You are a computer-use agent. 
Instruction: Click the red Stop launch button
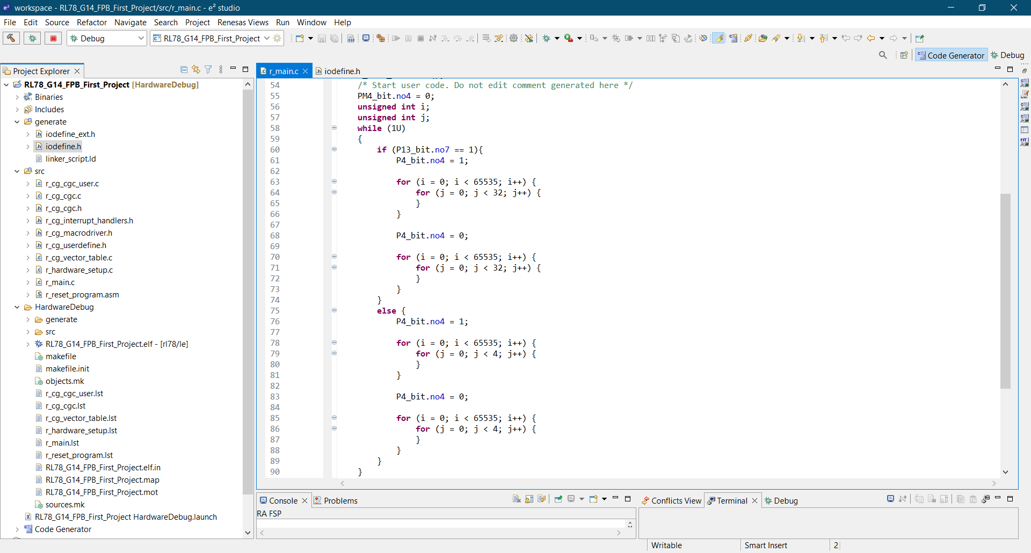click(53, 38)
